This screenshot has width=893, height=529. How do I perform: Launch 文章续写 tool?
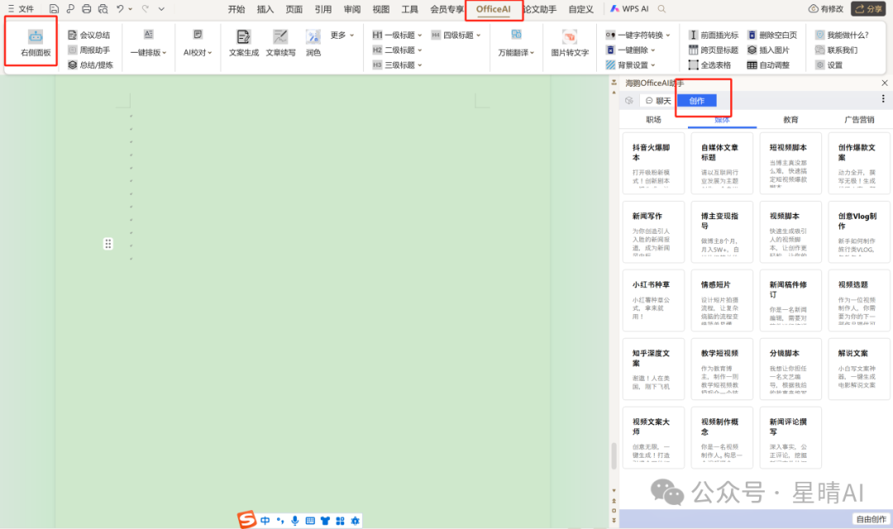tap(280, 43)
